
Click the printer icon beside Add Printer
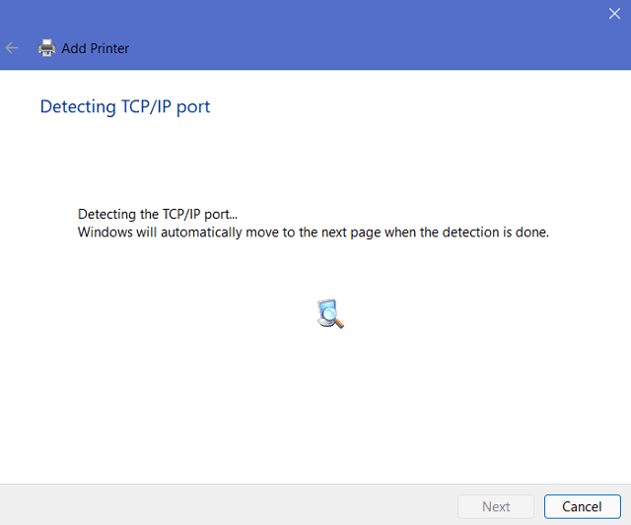pos(46,47)
